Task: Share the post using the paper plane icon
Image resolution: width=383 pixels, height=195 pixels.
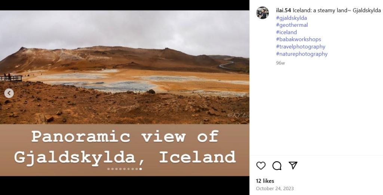Action: coord(293,165)
